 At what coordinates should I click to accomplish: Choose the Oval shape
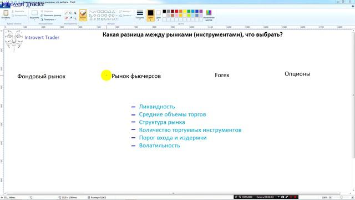pyautogui.click(x=99, y=12)
